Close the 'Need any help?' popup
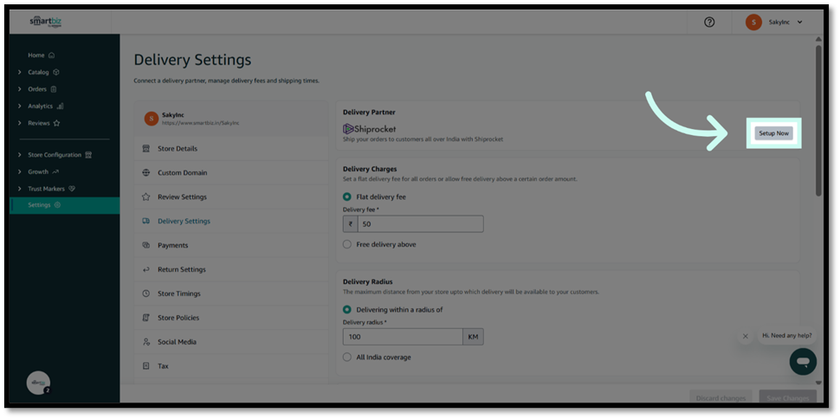 [x=745, y=336]
